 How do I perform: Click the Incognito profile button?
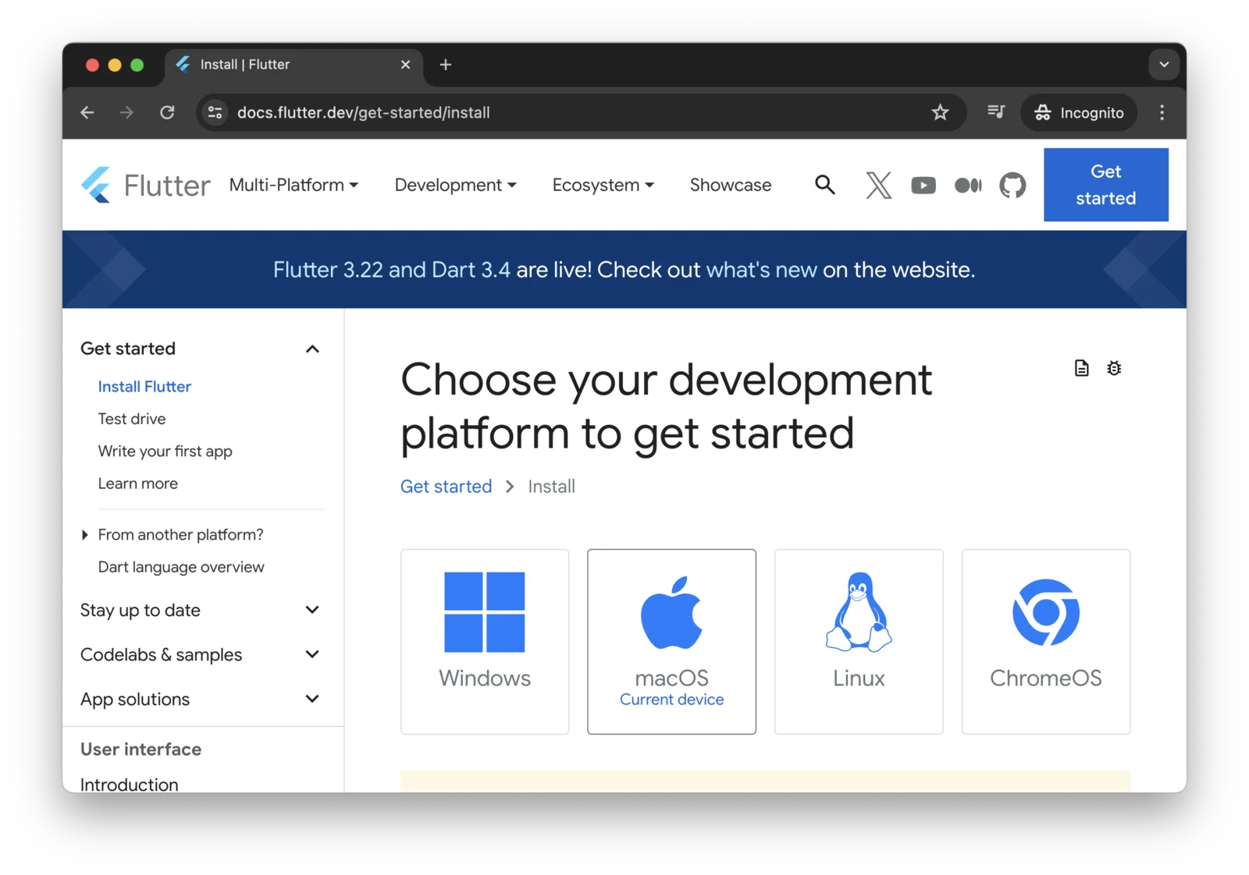click(x=1079, y=112)
